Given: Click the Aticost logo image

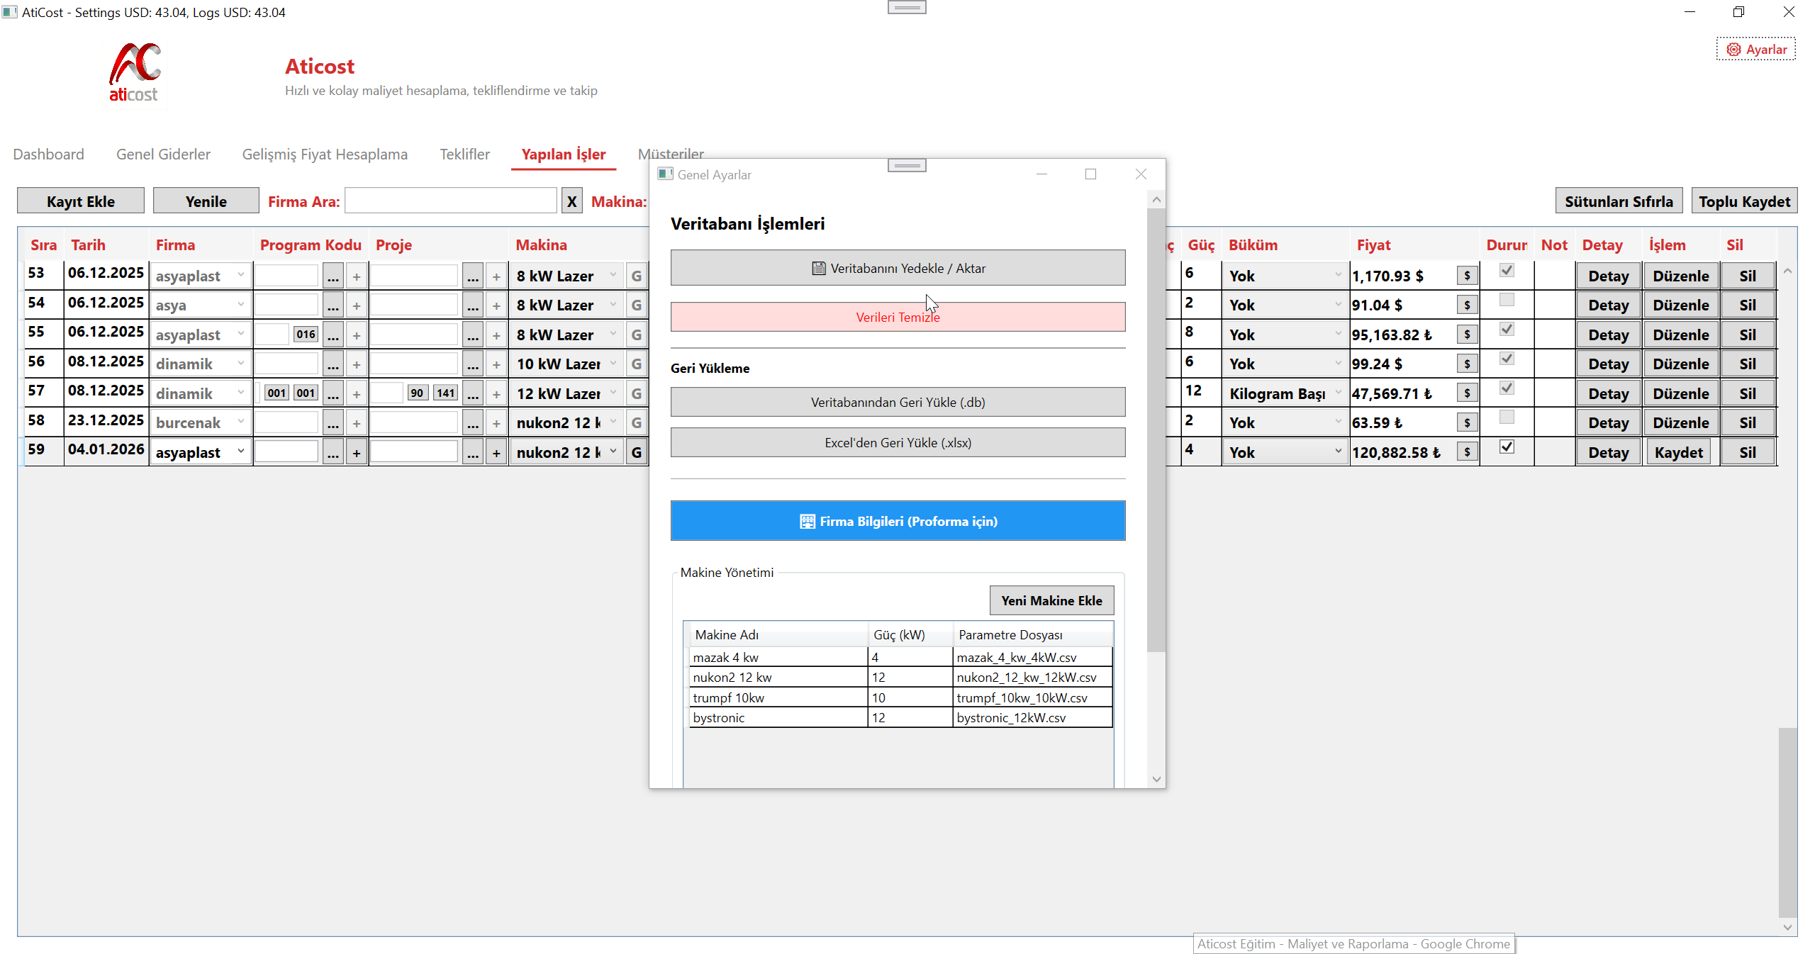Looking at the screenshot, I should (135, 72).
